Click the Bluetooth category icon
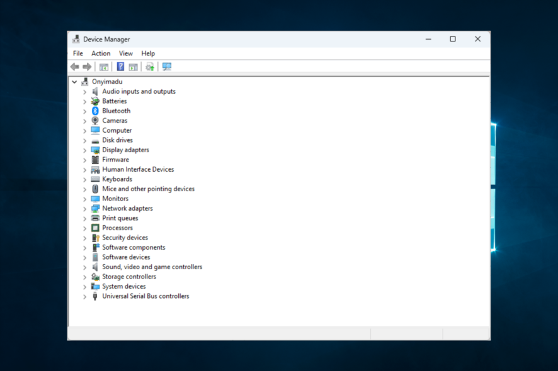Screen dimensions: 558x371 click(x=95, y=111)
